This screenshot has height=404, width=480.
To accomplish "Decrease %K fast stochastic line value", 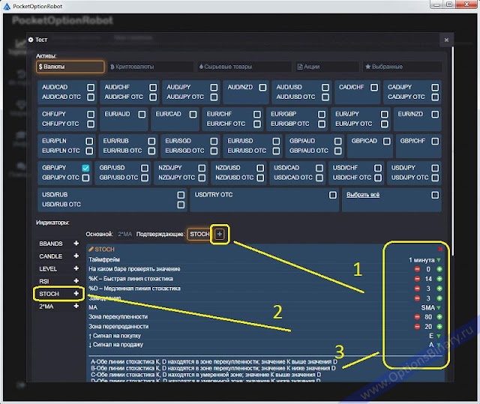I will pyautogui.click(x=417, y=279).
